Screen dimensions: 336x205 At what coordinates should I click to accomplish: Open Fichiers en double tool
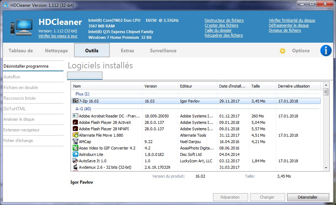pos(33,88)
